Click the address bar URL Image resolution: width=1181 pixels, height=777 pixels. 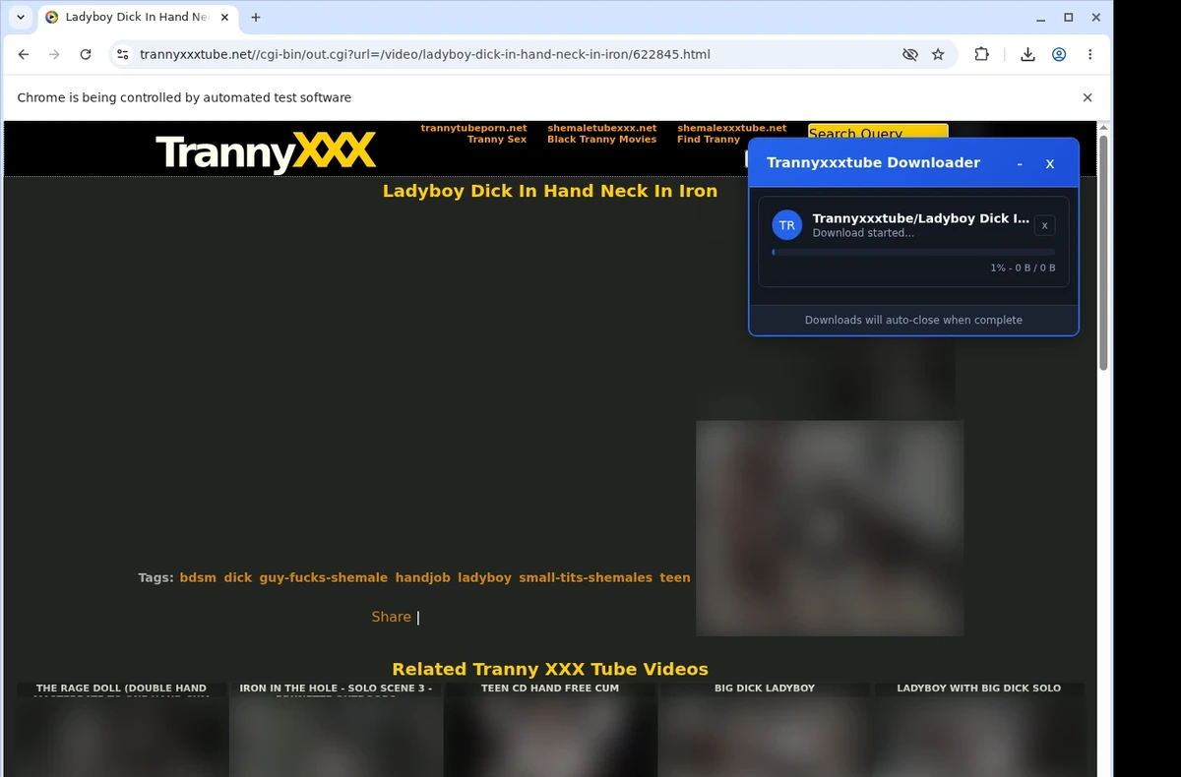[424, 55]
